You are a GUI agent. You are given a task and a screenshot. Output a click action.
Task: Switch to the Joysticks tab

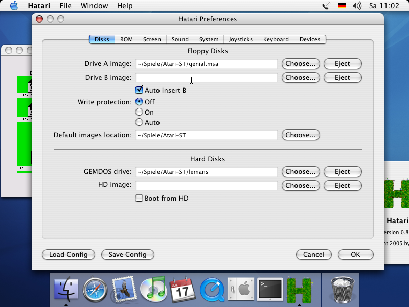tap(240, 39)
